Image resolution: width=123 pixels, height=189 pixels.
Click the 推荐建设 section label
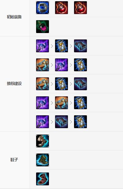(14, 83)
